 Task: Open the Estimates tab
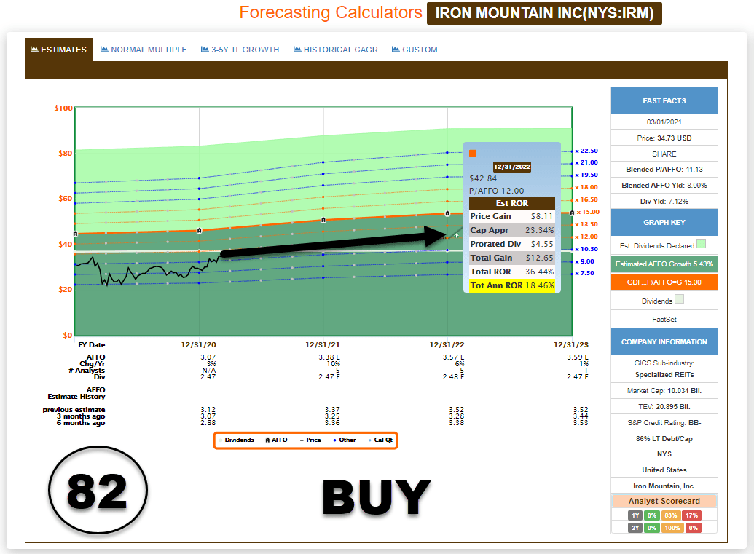tap(59, 50)
